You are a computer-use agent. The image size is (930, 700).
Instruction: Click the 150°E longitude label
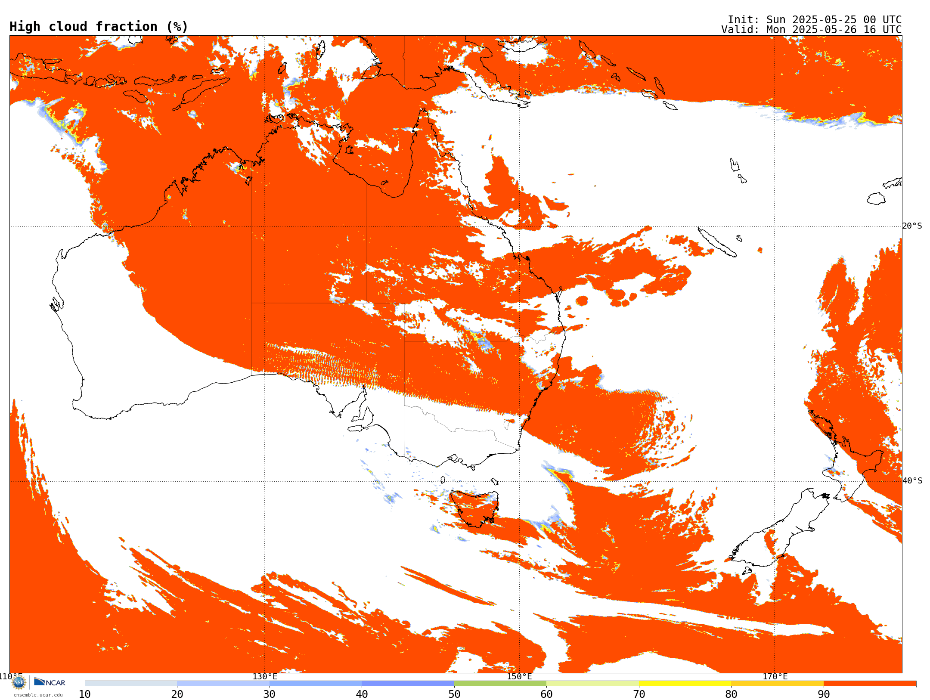(x=519, y=677)
